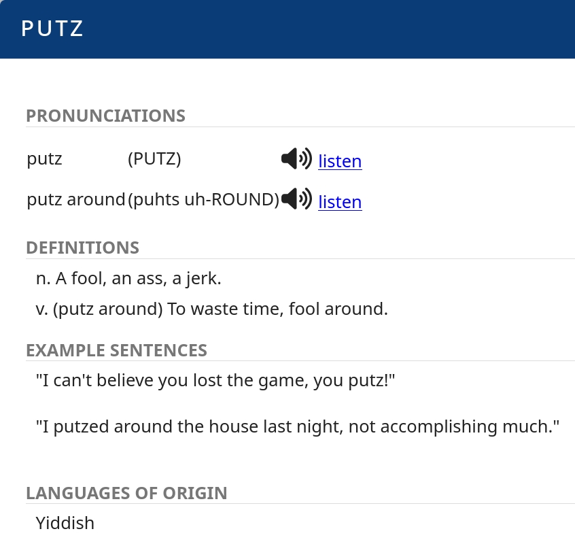This screenshot has width=575, height=542.
Task: Open the listen link for putz around
Action: click(x=340, y=202)
